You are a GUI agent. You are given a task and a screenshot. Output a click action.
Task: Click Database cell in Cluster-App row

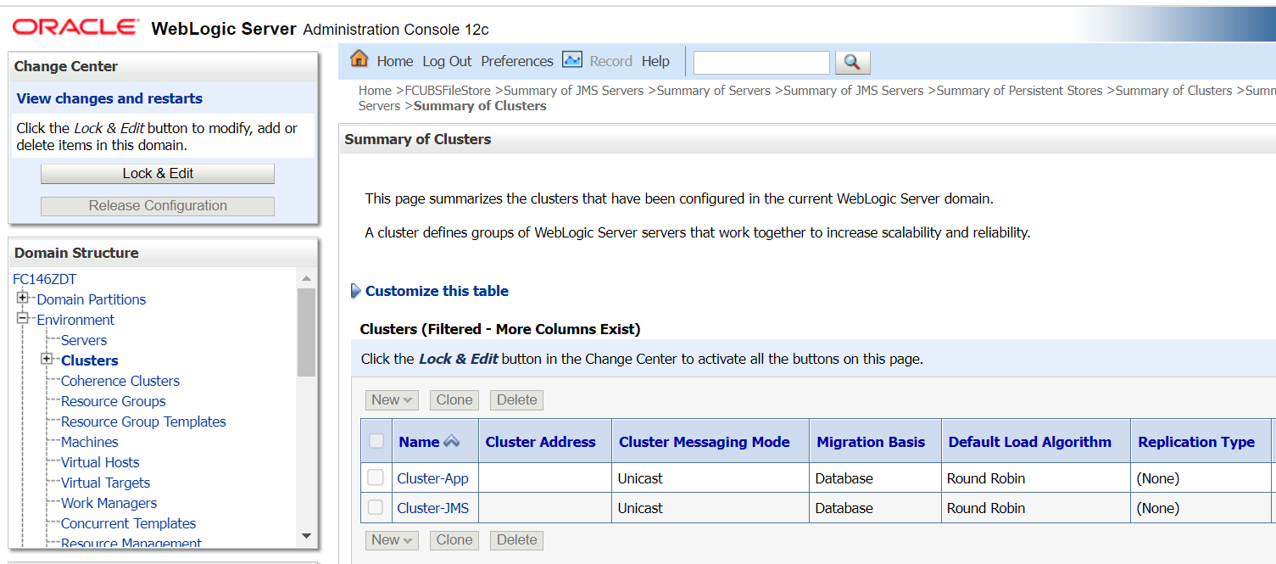(x=844, y=478)
